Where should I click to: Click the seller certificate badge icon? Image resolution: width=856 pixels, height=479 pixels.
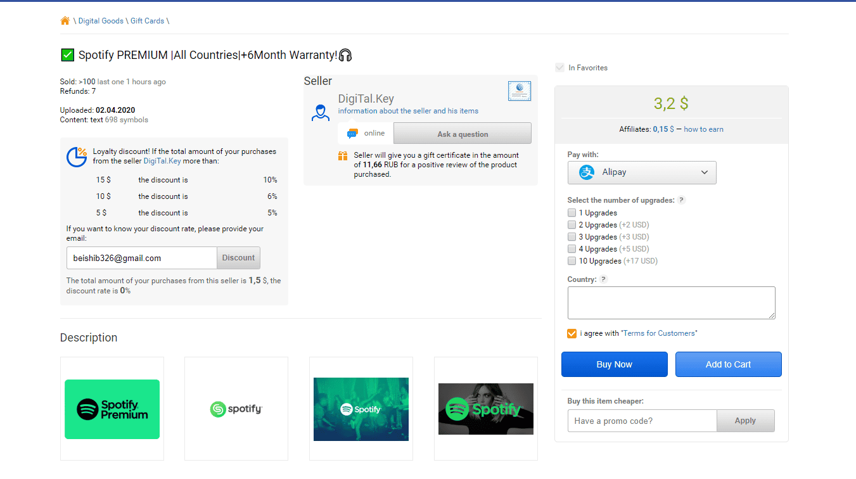coord(519,91)
